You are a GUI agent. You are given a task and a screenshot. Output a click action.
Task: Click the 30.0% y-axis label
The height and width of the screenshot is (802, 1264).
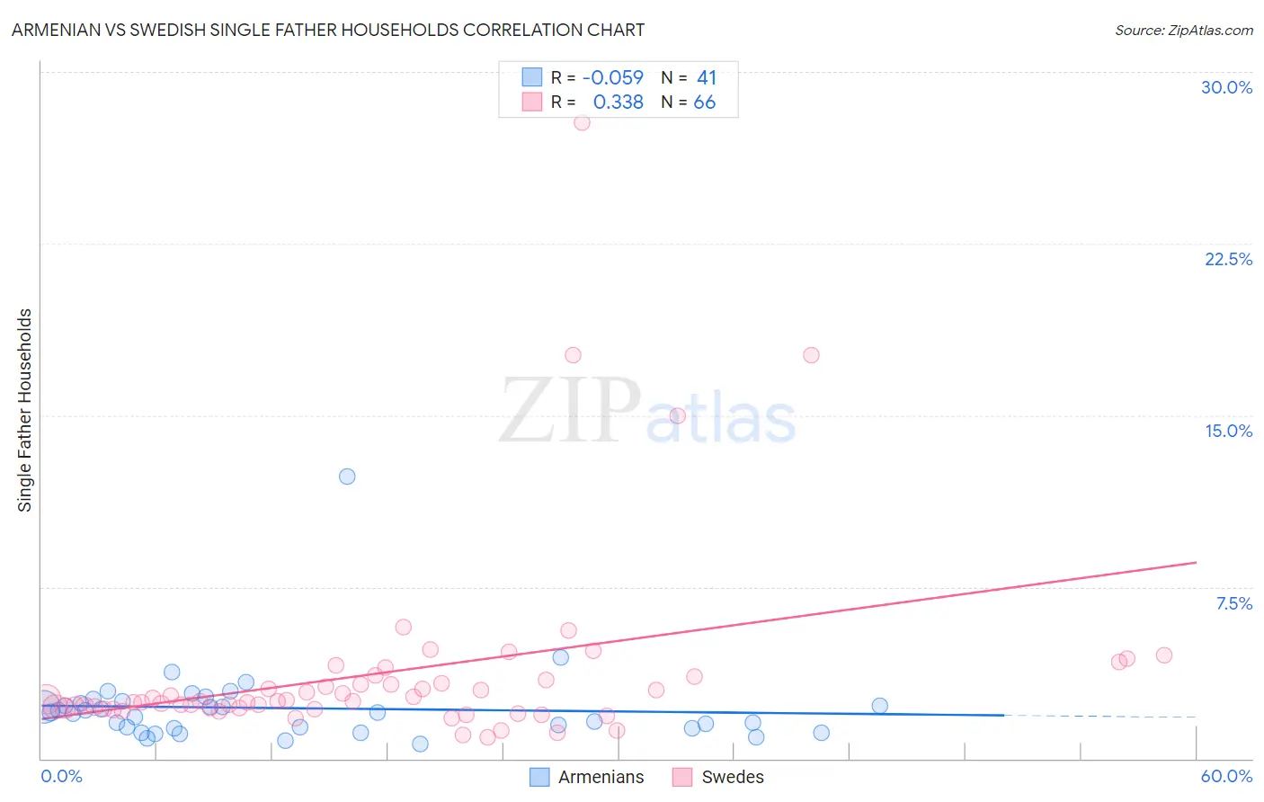coord(1226,87)
